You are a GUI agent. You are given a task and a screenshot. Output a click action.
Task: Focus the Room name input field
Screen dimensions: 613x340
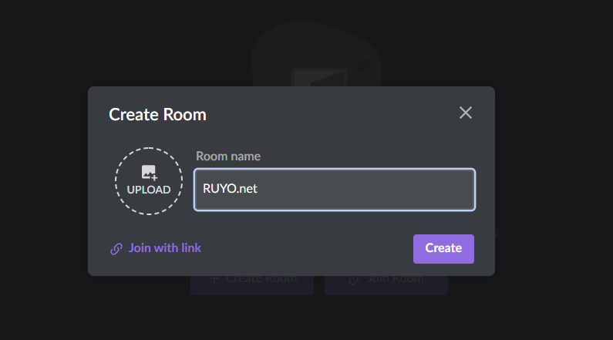pyautogui.click(x=334, y=189)
